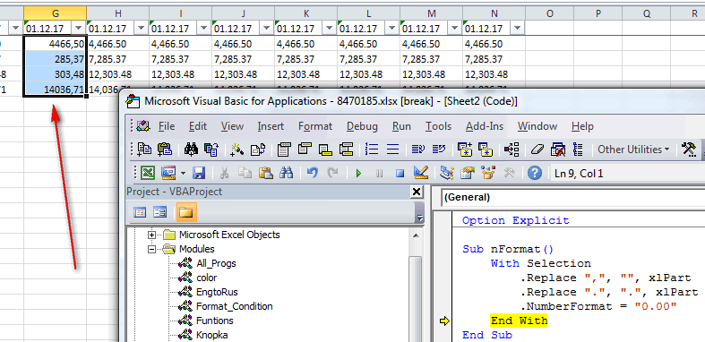This screenshot has height=342, width=705.
Task: Click the Reset stop square icon
Action: pyautogui.click(x=400, y=173)
